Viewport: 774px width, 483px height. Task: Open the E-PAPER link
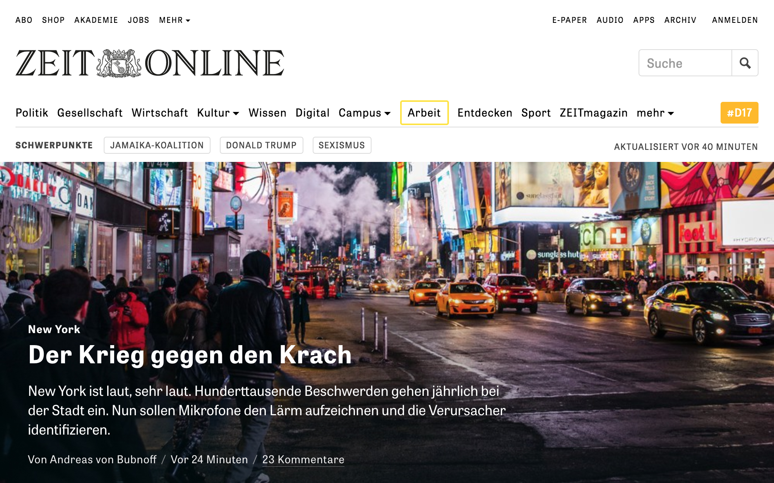pyautogui.click(x=570, y=20)
